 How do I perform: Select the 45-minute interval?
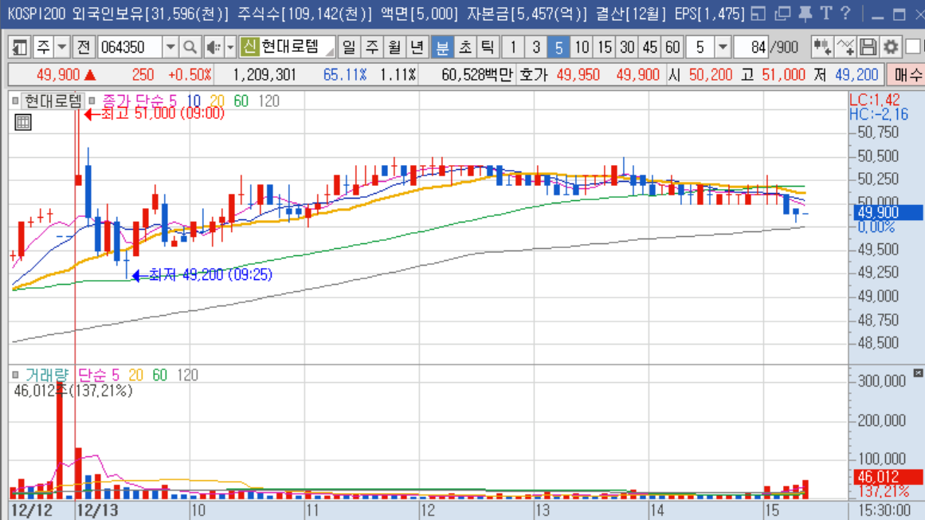[x=649, y=47]
